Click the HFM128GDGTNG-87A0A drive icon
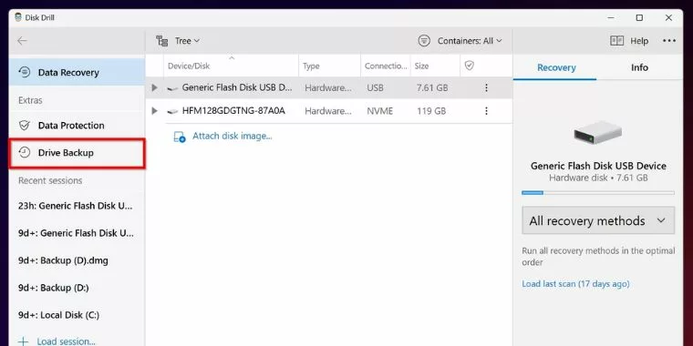Image resolution: width=693 pixels, height=346 pixels. [x=172, y=111]
